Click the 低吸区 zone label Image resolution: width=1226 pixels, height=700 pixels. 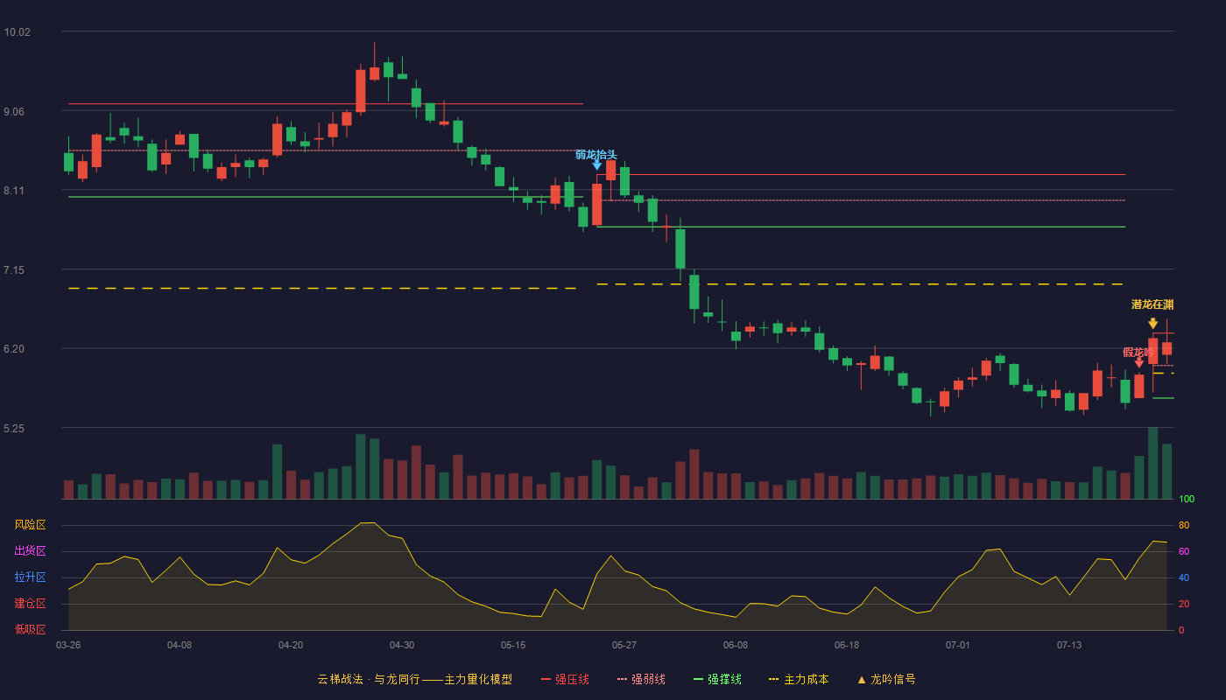30,629
